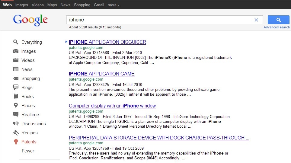This screenshot has width=291, height=163.
Task: Click patents.google.com URL under PERIPHERAL result
Action: point(86,143)
